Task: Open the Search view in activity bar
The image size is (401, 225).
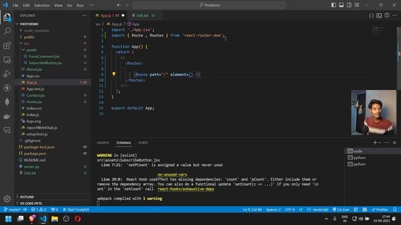Action: click(x=7, y=31)
